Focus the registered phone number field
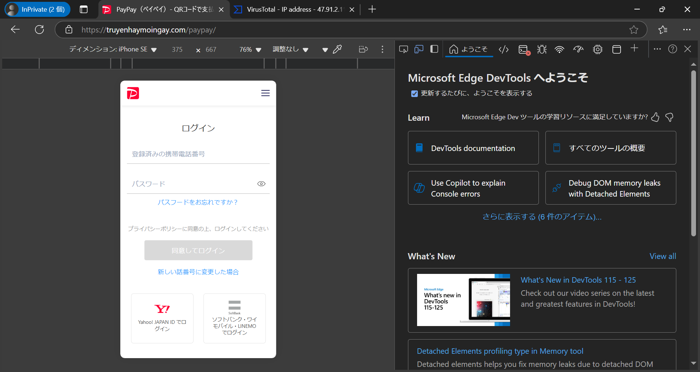This screenshot has height=372, width=700. pos(198,154)
